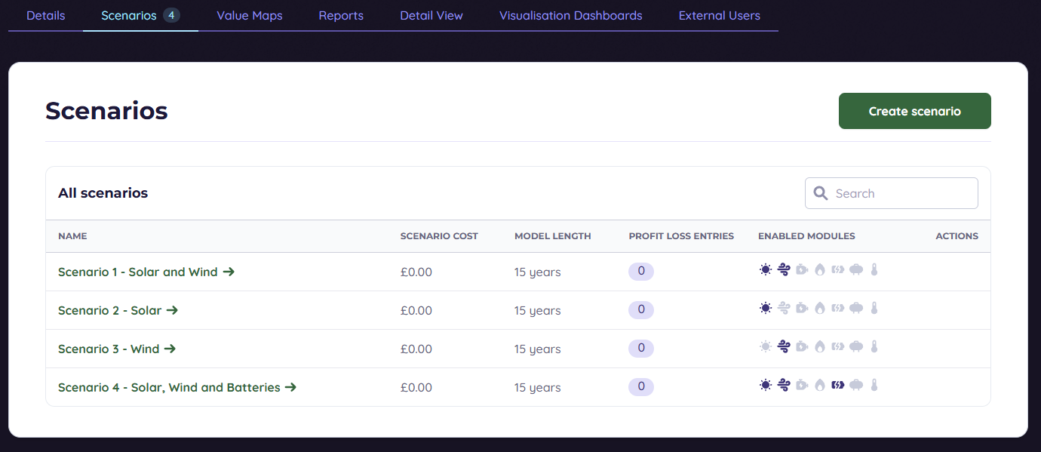Click the solar sun icon in Scenario 1 row

pyautogui.click(x=766, y=270)
